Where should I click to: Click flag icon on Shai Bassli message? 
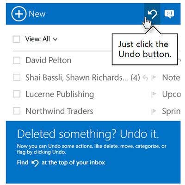(x=154, y=77)
